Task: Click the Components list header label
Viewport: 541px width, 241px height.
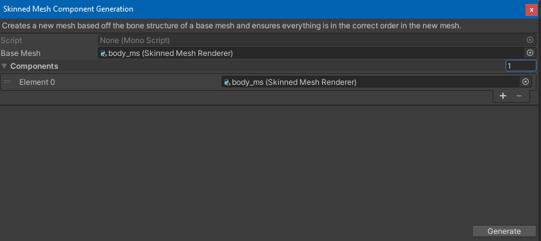Action: 34,66
